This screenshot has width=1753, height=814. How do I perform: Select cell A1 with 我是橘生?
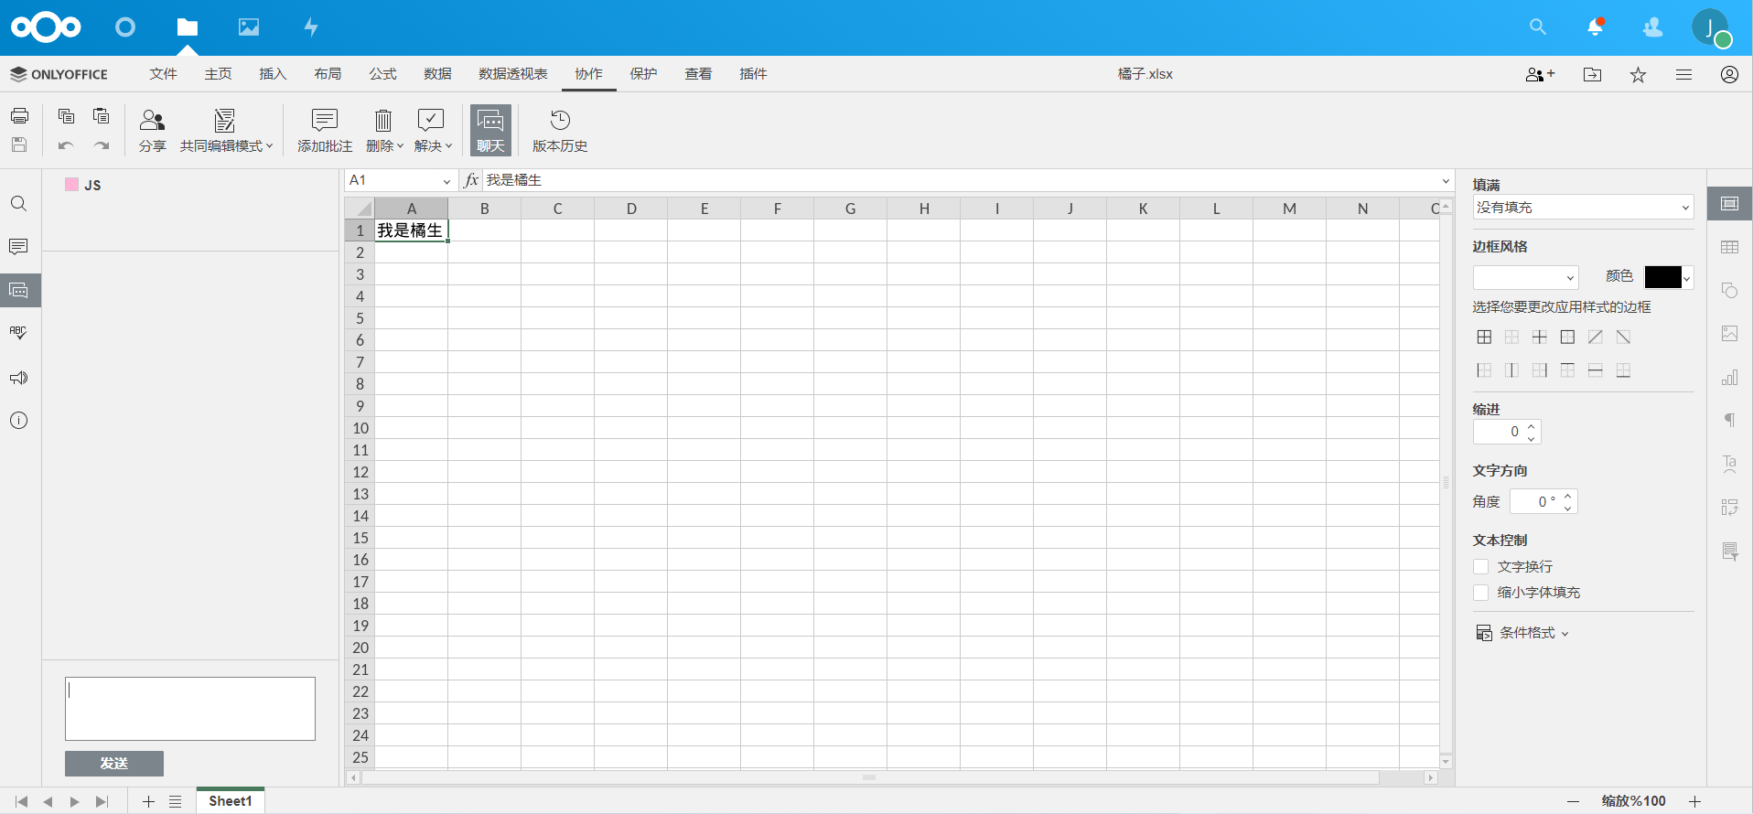(x=412, y=230)
